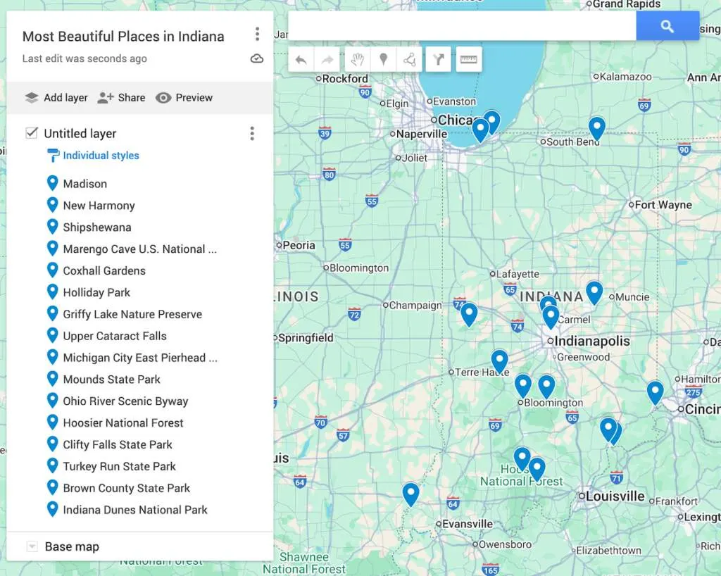Share the map with others

coord(121,97)
